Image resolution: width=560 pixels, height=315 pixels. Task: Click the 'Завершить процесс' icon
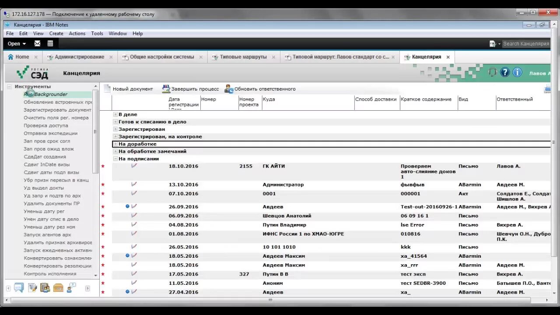166,89
